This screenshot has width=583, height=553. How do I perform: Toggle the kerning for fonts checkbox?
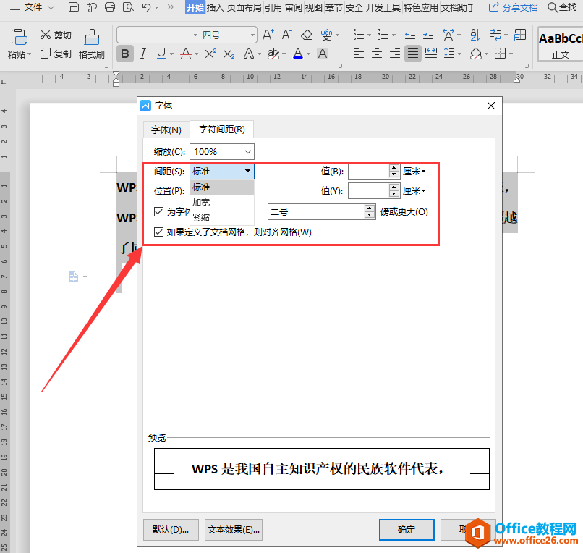[x=158, y=212]
